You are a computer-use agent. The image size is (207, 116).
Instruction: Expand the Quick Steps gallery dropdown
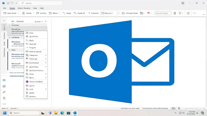[118, 13]
